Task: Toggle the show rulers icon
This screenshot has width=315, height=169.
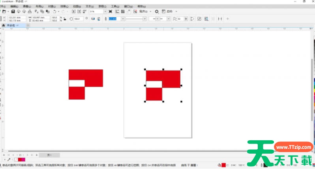Action: tap(116, 12)
